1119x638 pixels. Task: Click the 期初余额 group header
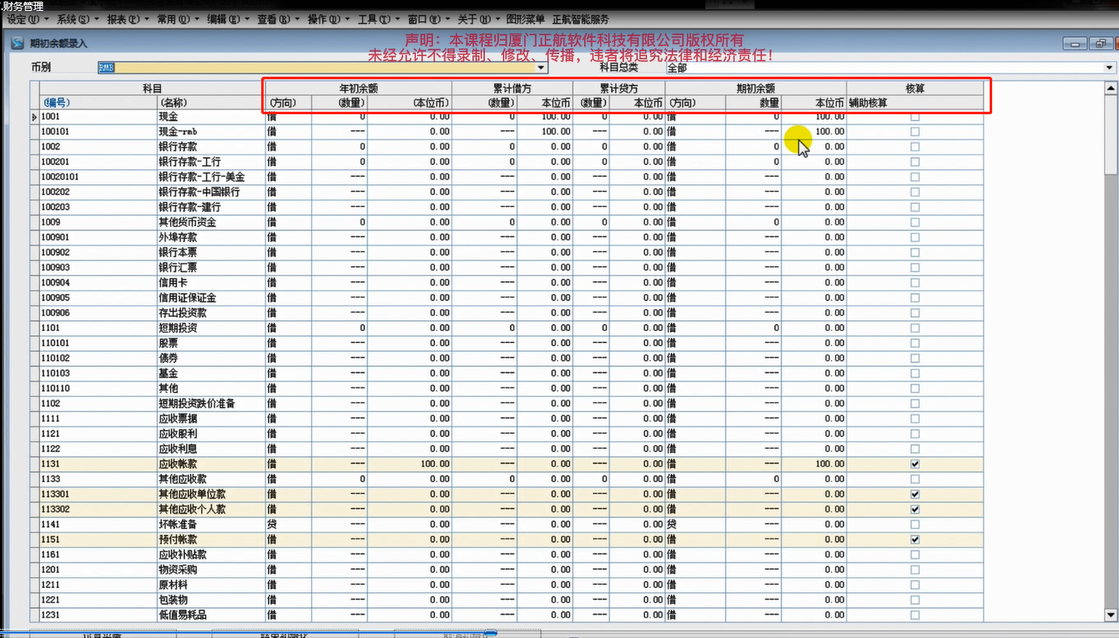tap(756, 88)
